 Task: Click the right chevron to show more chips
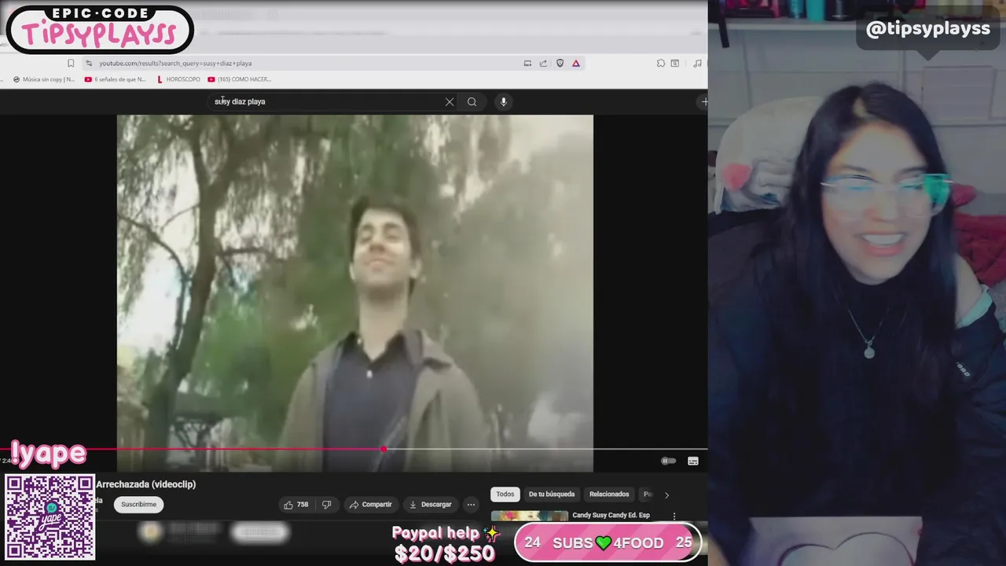pyautogui.click(x=666, y=495)
